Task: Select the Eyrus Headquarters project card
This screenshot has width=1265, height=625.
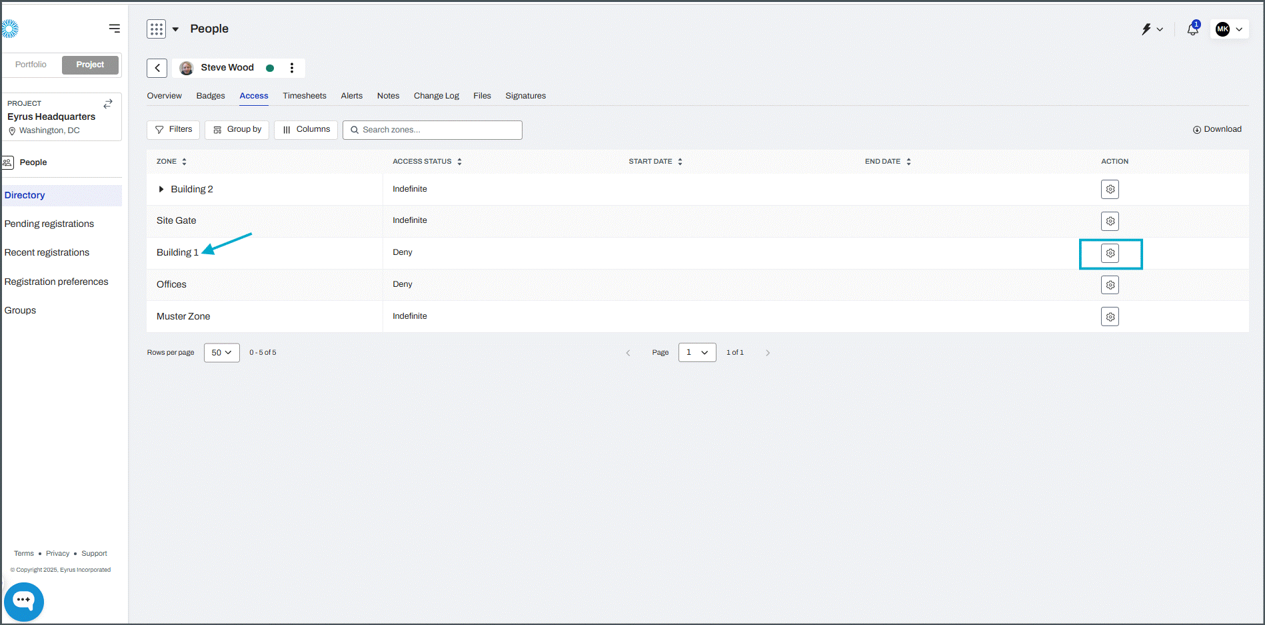Action: (62, 117)
